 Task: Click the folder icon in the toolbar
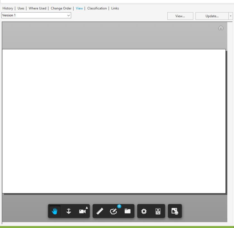pyautogui.click(x=127, y=211)
